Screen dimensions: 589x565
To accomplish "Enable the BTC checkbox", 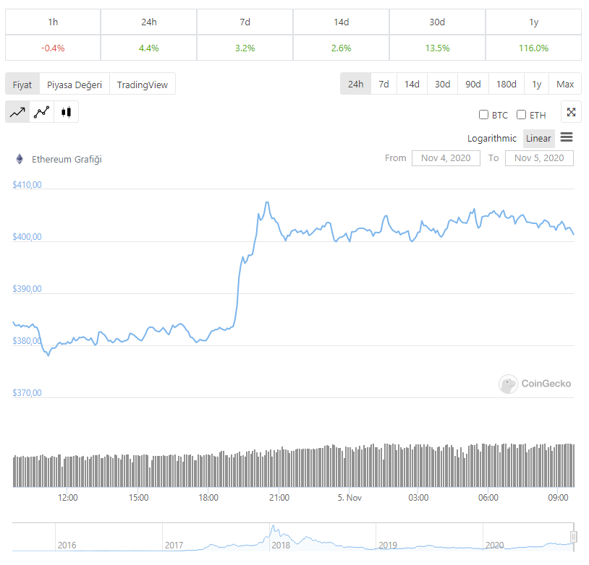I will point(484,115).
